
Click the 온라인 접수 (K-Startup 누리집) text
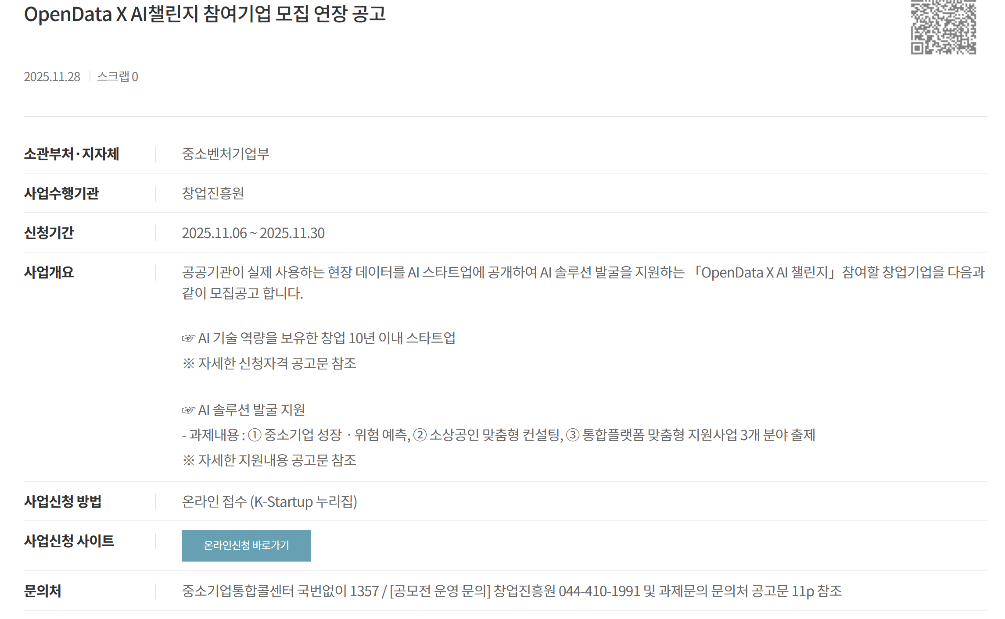(269, 502)
